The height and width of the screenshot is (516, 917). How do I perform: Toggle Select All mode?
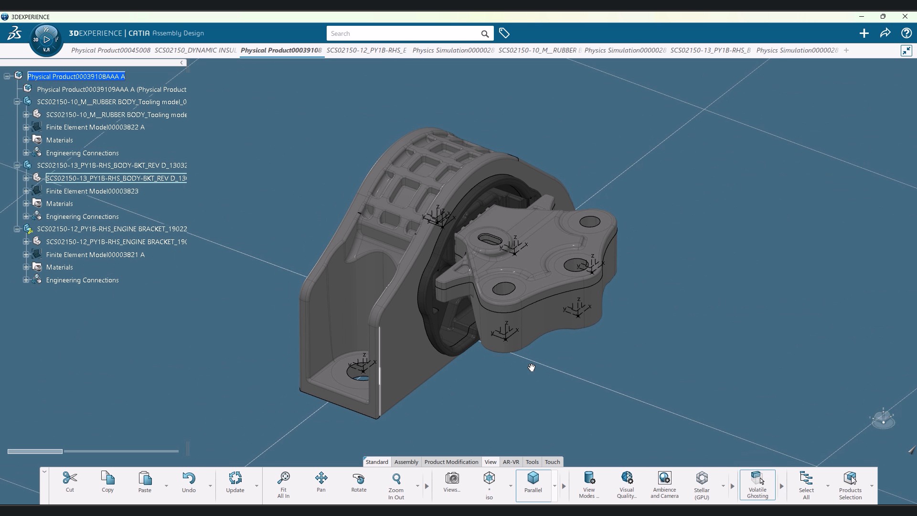point(806,484)
